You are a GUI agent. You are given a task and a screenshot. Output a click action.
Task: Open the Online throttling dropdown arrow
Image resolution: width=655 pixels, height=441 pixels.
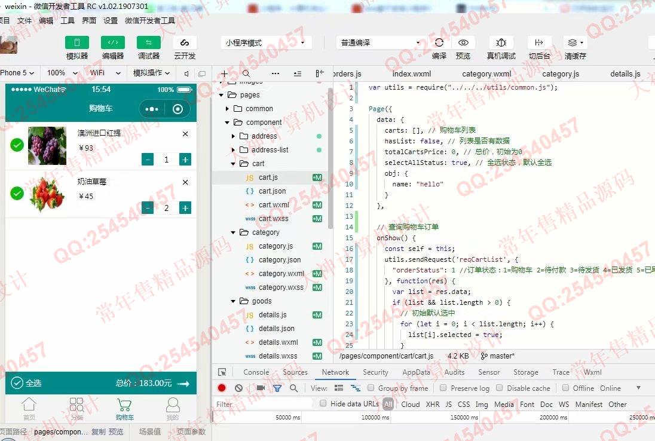638,388
